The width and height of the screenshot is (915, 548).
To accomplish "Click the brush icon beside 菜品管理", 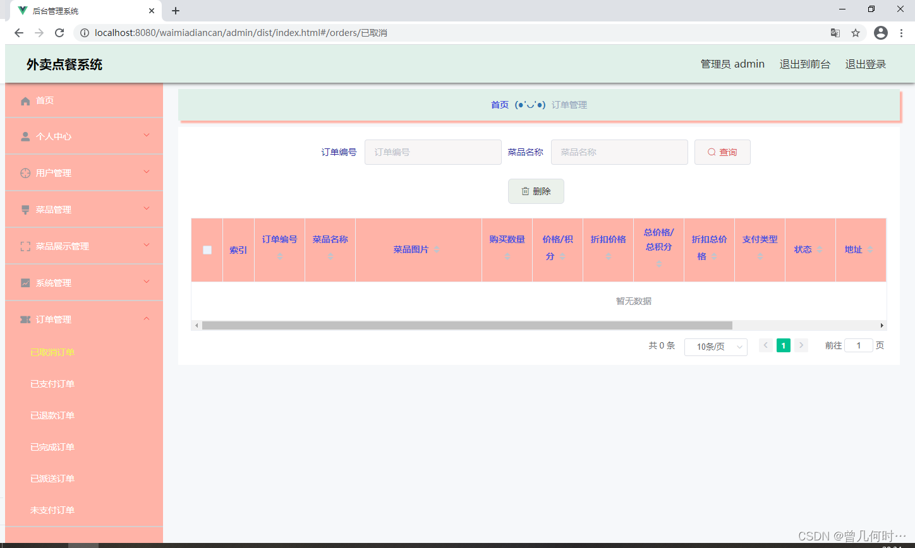I will pos(25,210).
